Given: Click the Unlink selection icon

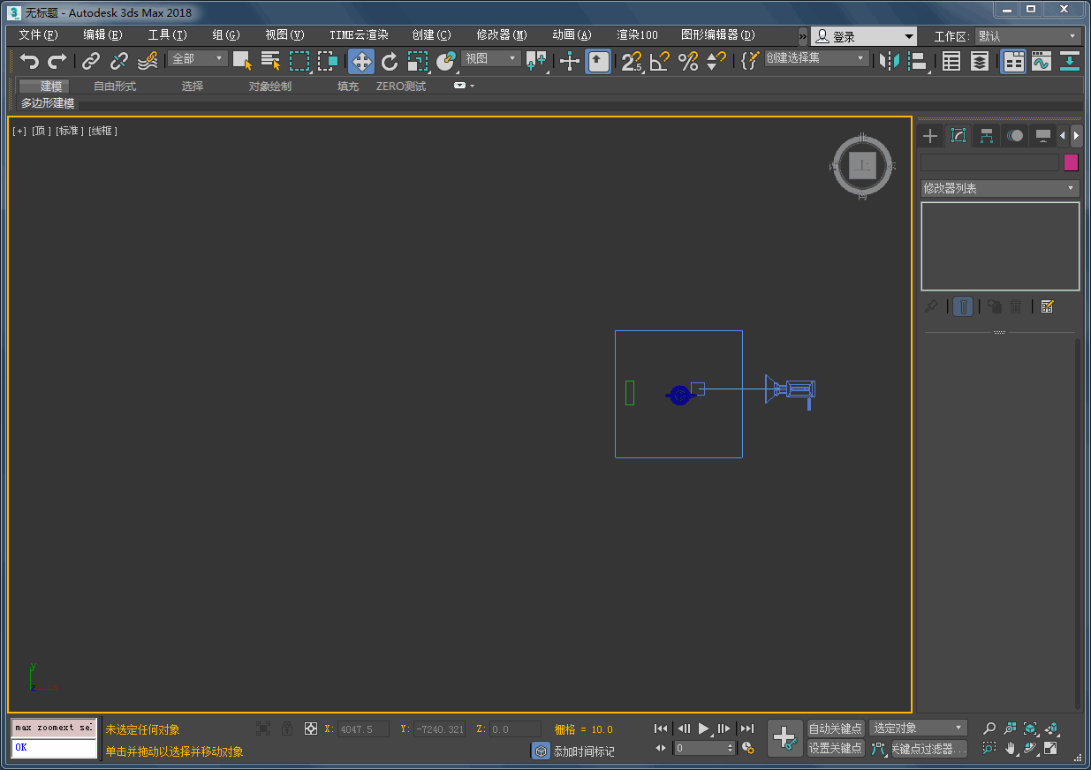Looking at the screenshot, I should coord(119,61).
